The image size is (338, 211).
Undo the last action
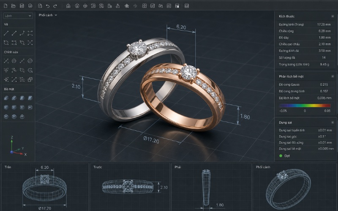click(48, 6)
